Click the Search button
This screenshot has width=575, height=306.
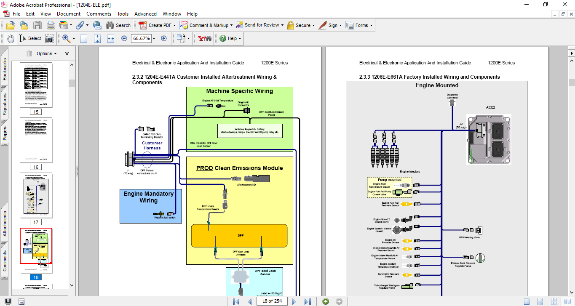[118, 25]
